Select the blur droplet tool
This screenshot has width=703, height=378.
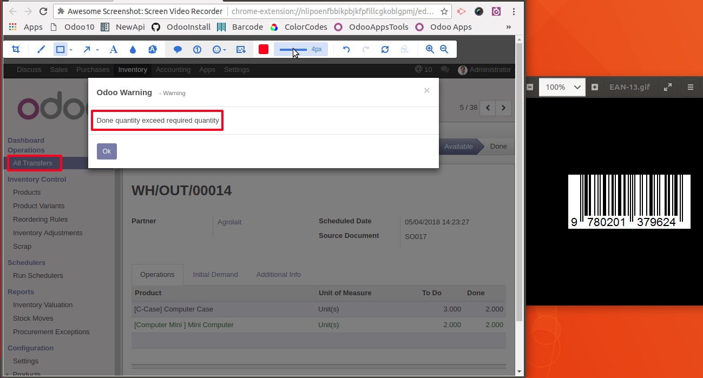133,49
